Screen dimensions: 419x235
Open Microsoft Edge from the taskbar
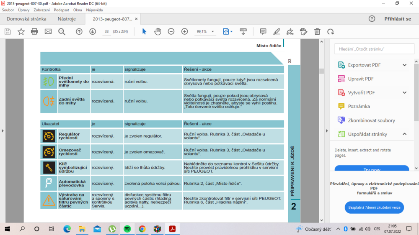pyautogui.click(x=67, y=229)
